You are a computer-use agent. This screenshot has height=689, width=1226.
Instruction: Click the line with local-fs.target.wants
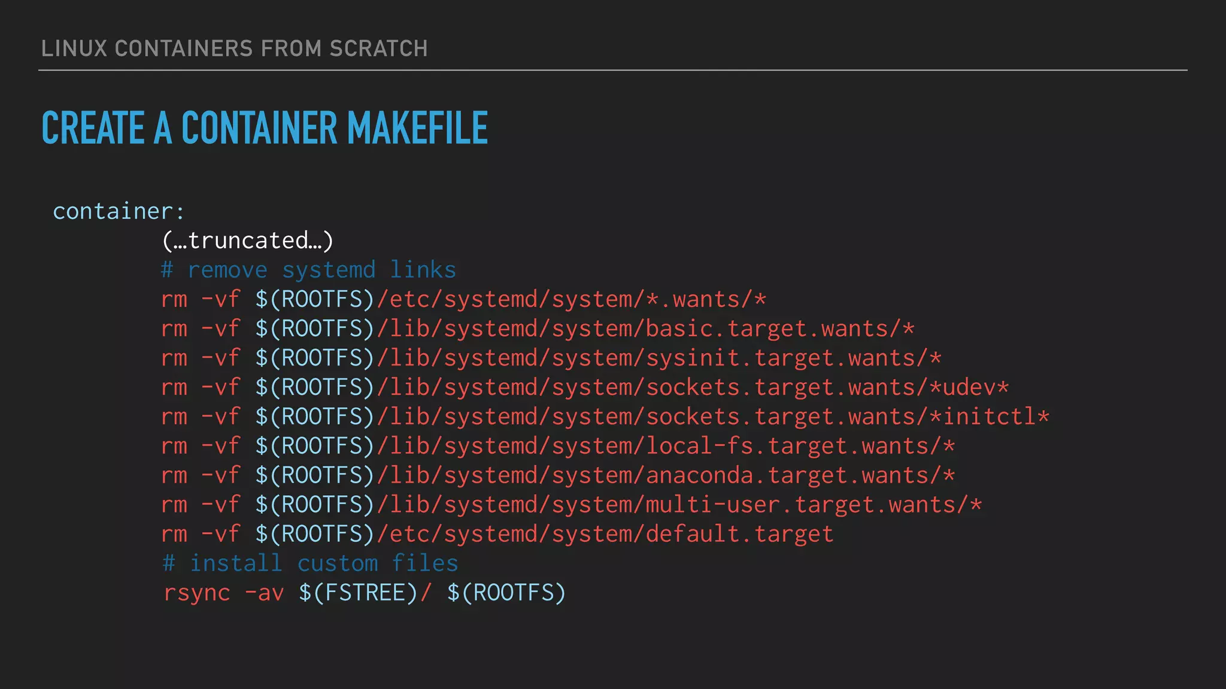pyautogui.click(x=557, y=446)
